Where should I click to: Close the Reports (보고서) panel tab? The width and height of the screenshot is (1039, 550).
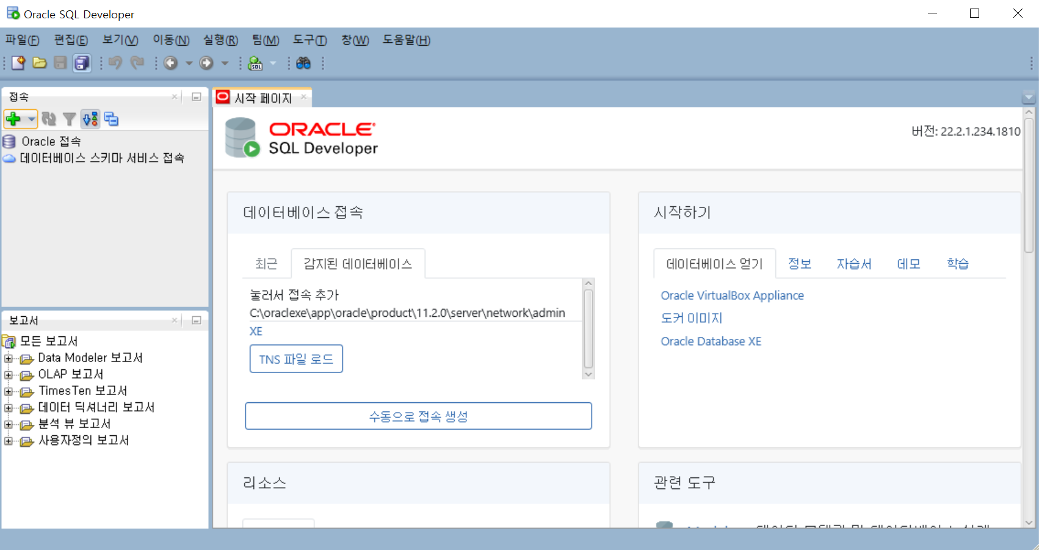point(175,320)
